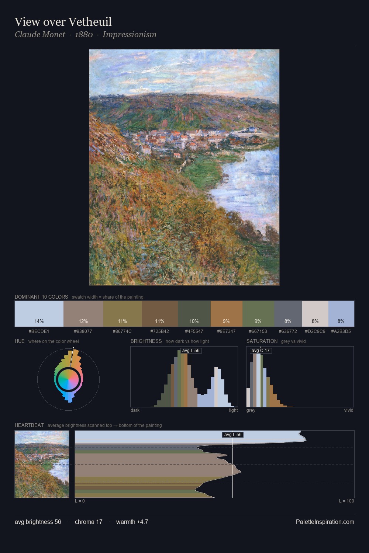
Task: Choose the #725B42 brown swatch
Action: [x=160, y=314]
